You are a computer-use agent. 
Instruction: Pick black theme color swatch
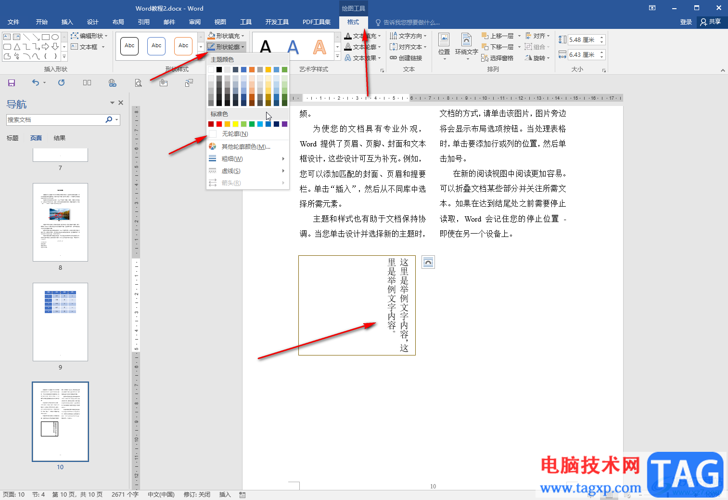[x=219, y=69]
